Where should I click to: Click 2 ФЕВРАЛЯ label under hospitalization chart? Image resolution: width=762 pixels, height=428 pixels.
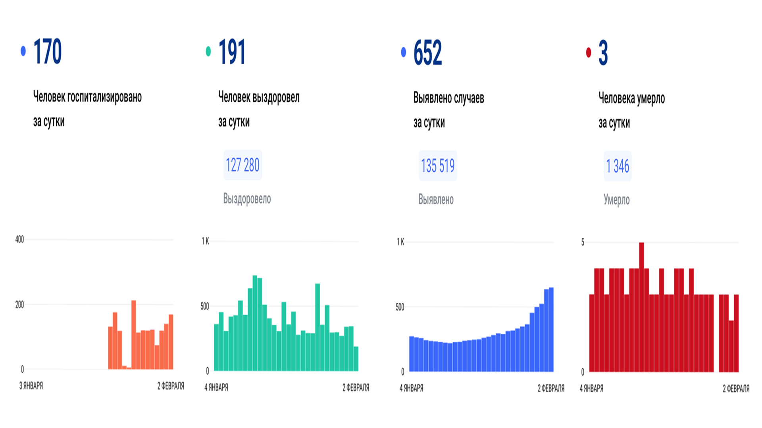[x=171, y=386]
